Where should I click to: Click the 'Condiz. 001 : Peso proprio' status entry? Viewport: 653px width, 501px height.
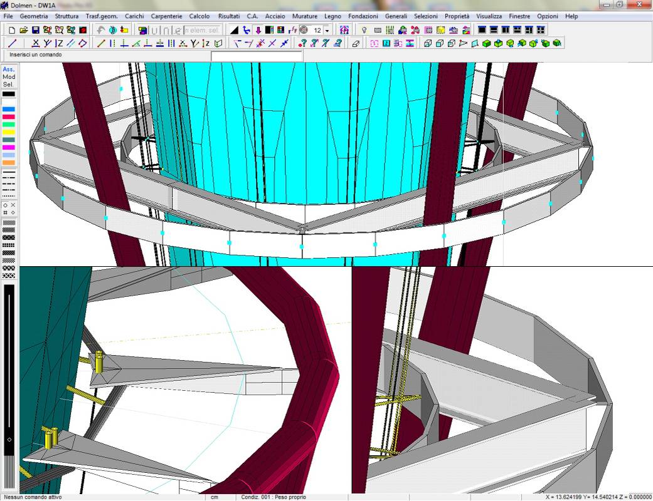pyautogui.click(x=273, y=497)
